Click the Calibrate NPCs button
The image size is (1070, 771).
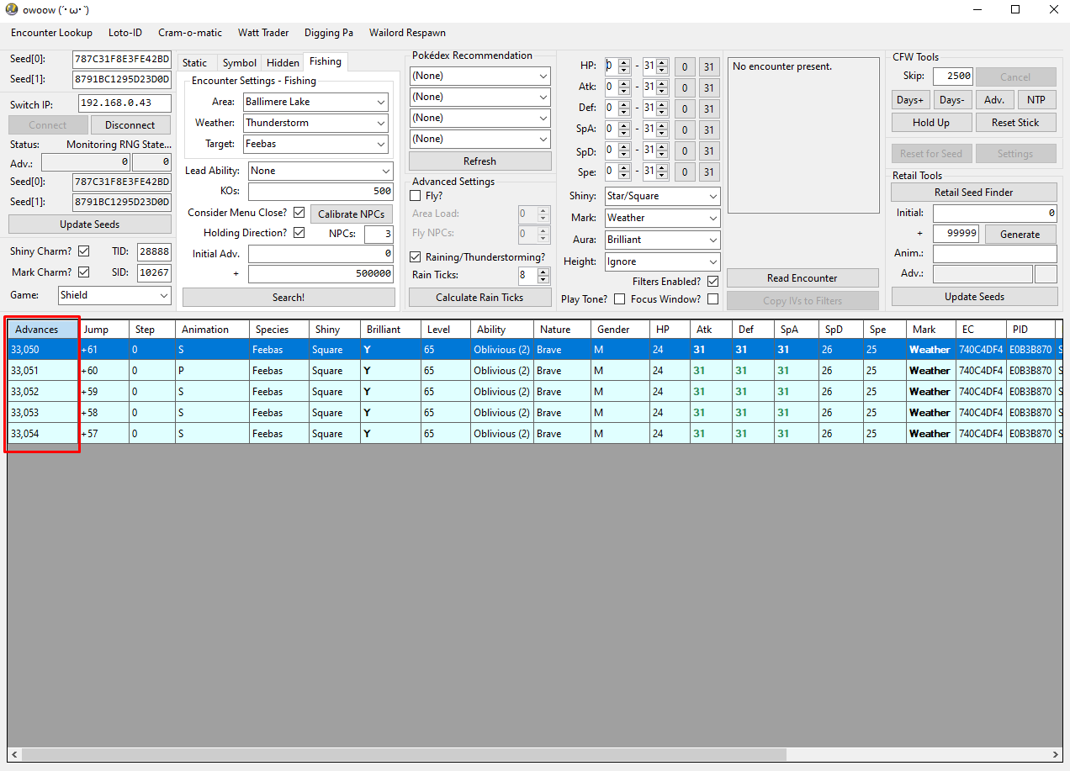pyautogui.click(x=352, y=214)
